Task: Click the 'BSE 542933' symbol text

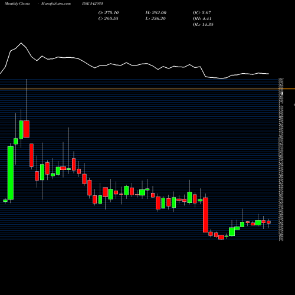Action: 93,4
